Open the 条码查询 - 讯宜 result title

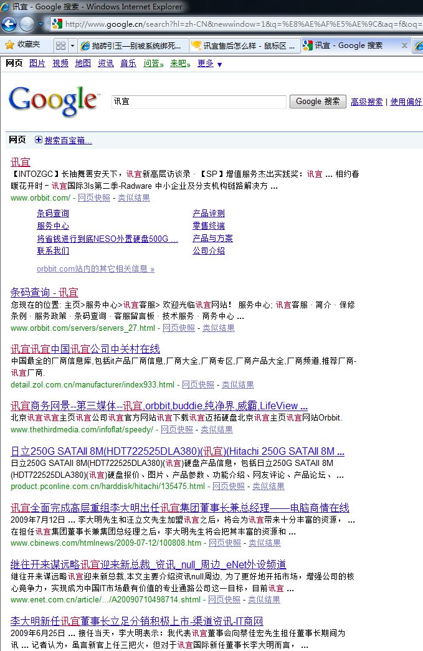pyautogui.click(x=44, y=292)
